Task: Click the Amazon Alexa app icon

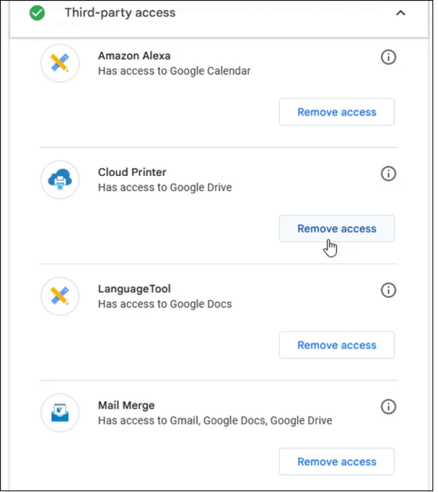Action: tap(60, 63)
